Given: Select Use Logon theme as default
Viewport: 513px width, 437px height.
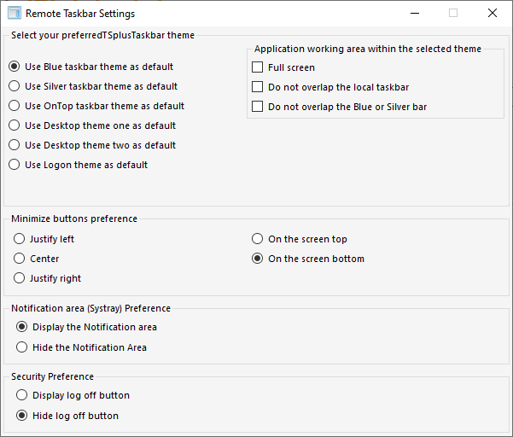Looking at the screenshot, I should 14,165.
